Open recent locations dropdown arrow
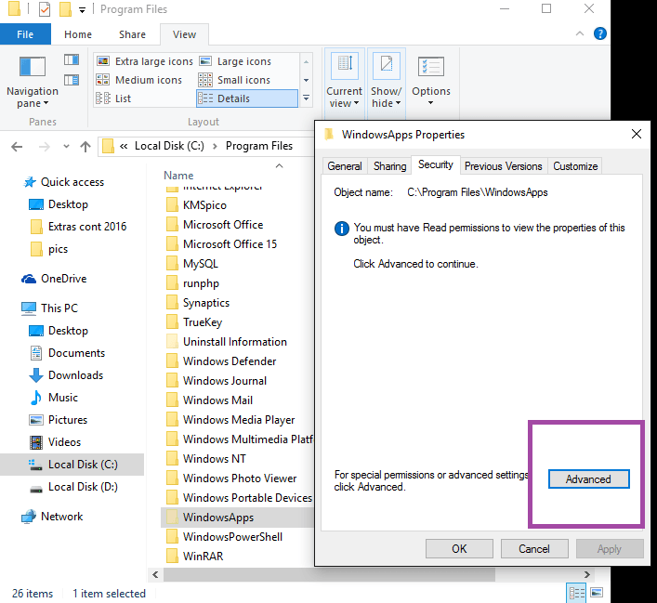This screenshot has width=657, height=603. pyautogui.click(x=66, y=147)
